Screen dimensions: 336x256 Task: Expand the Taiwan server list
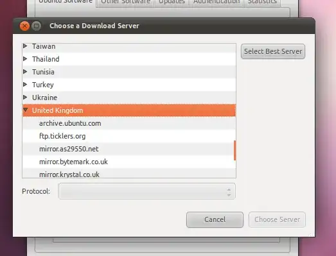point(25,46)
